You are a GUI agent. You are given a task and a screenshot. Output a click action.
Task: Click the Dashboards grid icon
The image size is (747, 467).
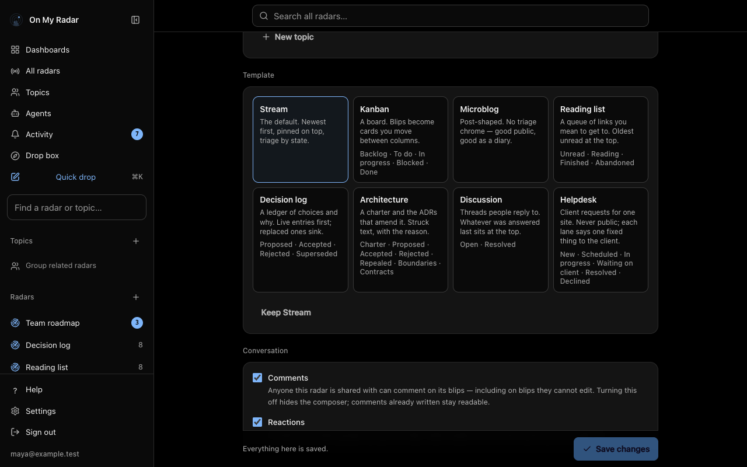(15, 50)
